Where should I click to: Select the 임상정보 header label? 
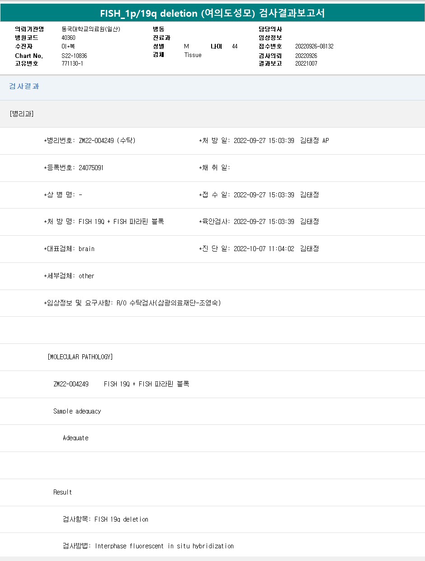tap(270, 38)
